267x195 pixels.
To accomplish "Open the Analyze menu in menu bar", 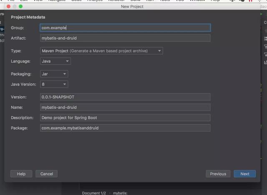I will click(x=95, y=1).
